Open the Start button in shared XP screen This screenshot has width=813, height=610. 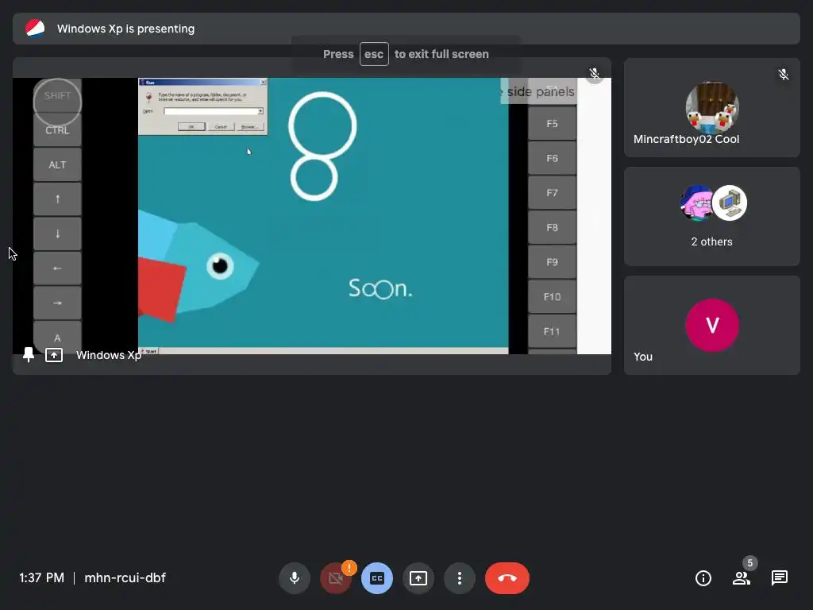pos(148,351)
